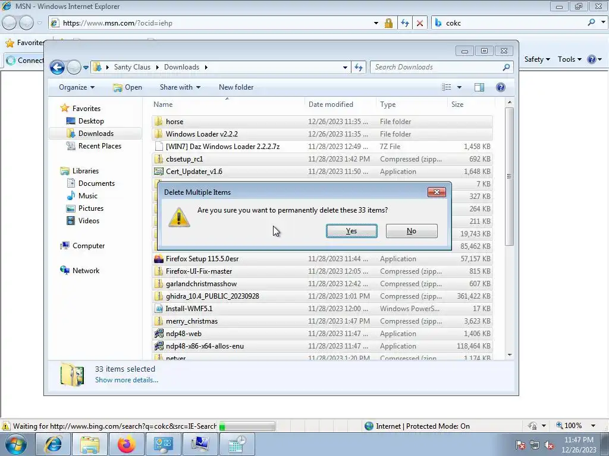Screen dimensions: 609x456
Task: Open the Explorer recent locations dropdown
Action: [86, 68]
